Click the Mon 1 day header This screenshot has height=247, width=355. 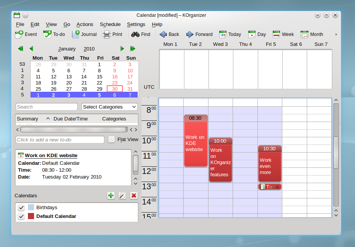tap(170, 44)
